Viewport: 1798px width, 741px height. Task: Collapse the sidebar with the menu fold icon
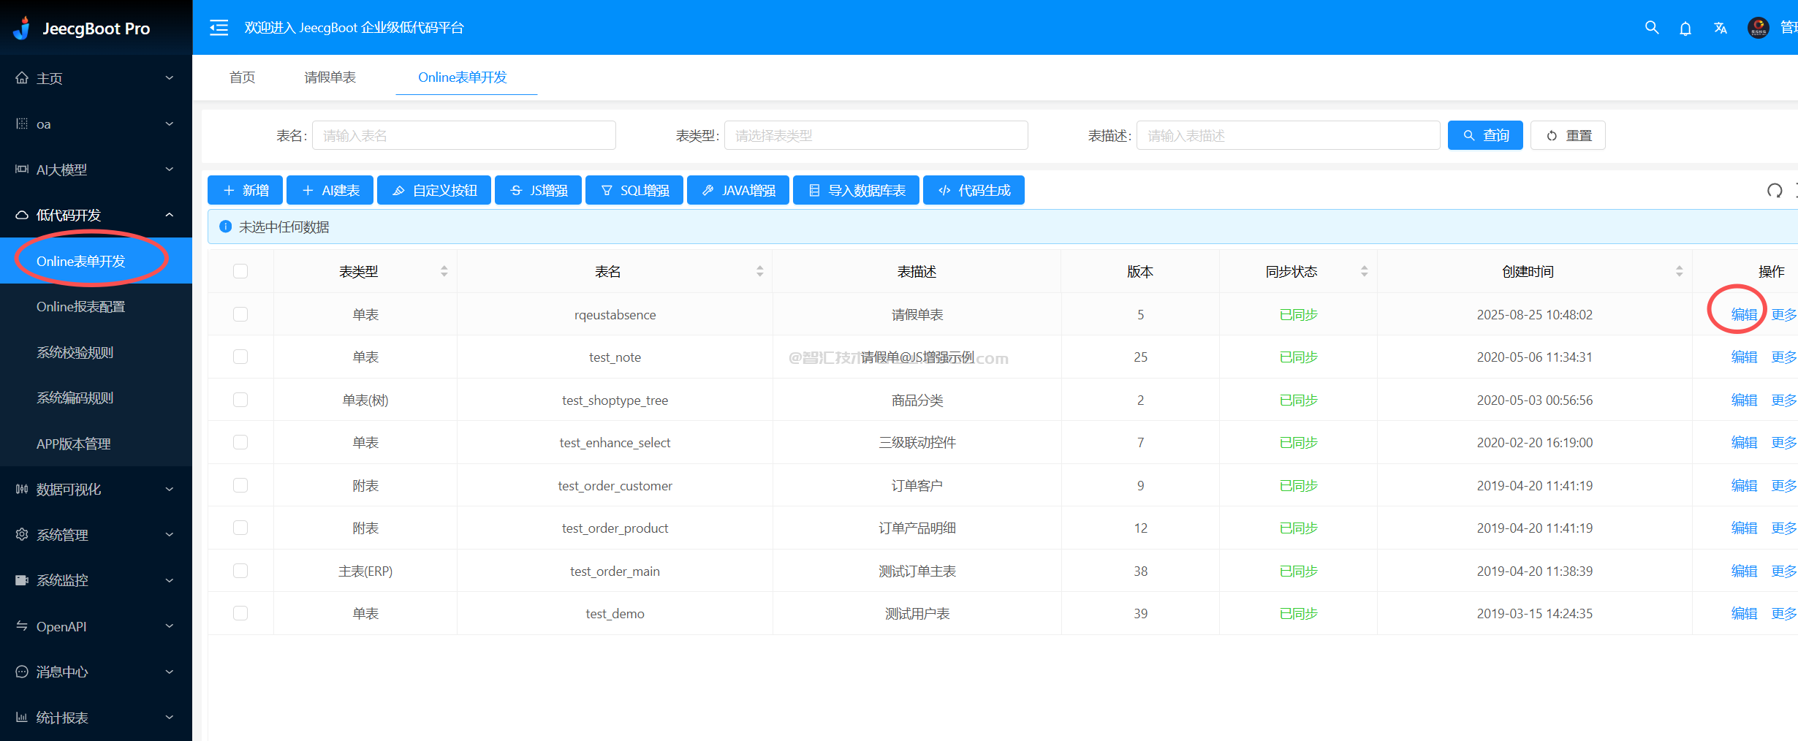pos(219,28)
